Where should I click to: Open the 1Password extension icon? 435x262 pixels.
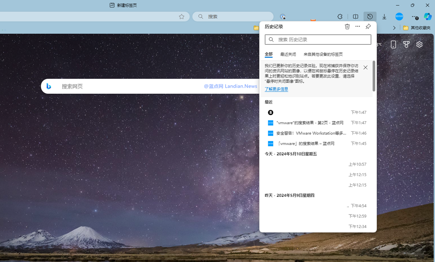click(x=282, y=16)
